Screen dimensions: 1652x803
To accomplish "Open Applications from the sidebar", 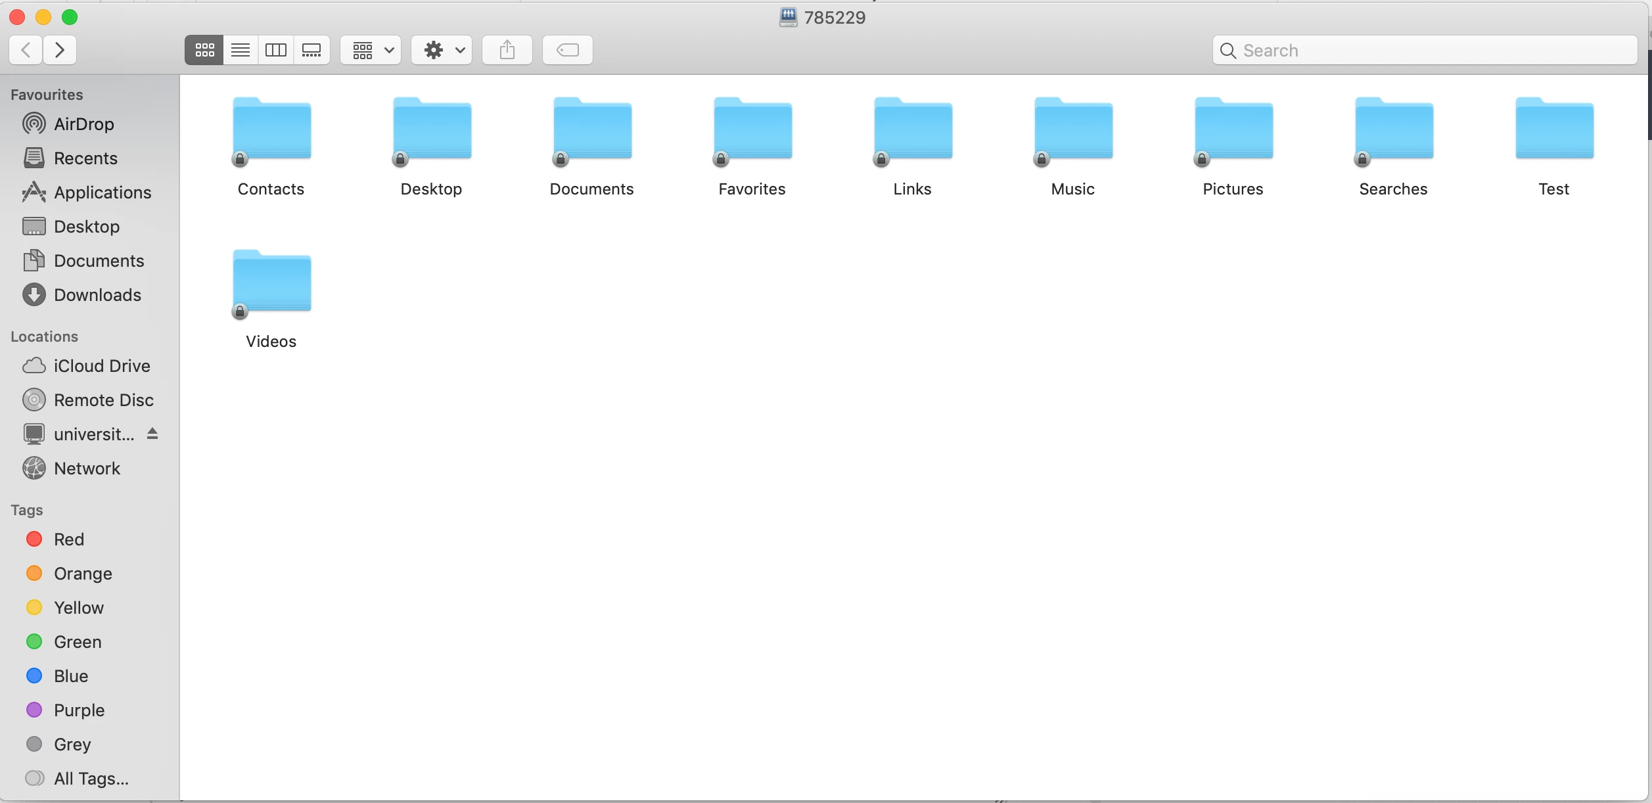I will (x=102, y=193).
